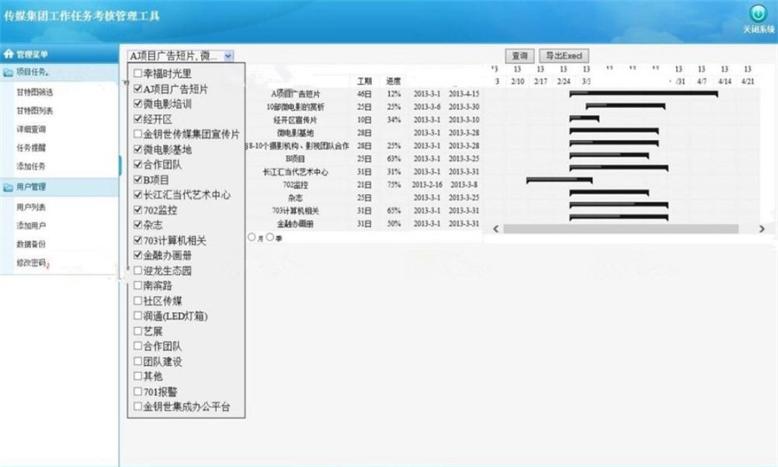Check the 艺展 checkbox
This screenshot has width=778, height=467.
pos(137,330)
